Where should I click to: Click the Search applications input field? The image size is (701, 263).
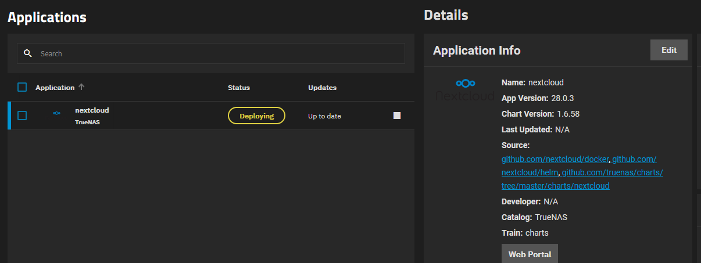[x=211, y=53]
